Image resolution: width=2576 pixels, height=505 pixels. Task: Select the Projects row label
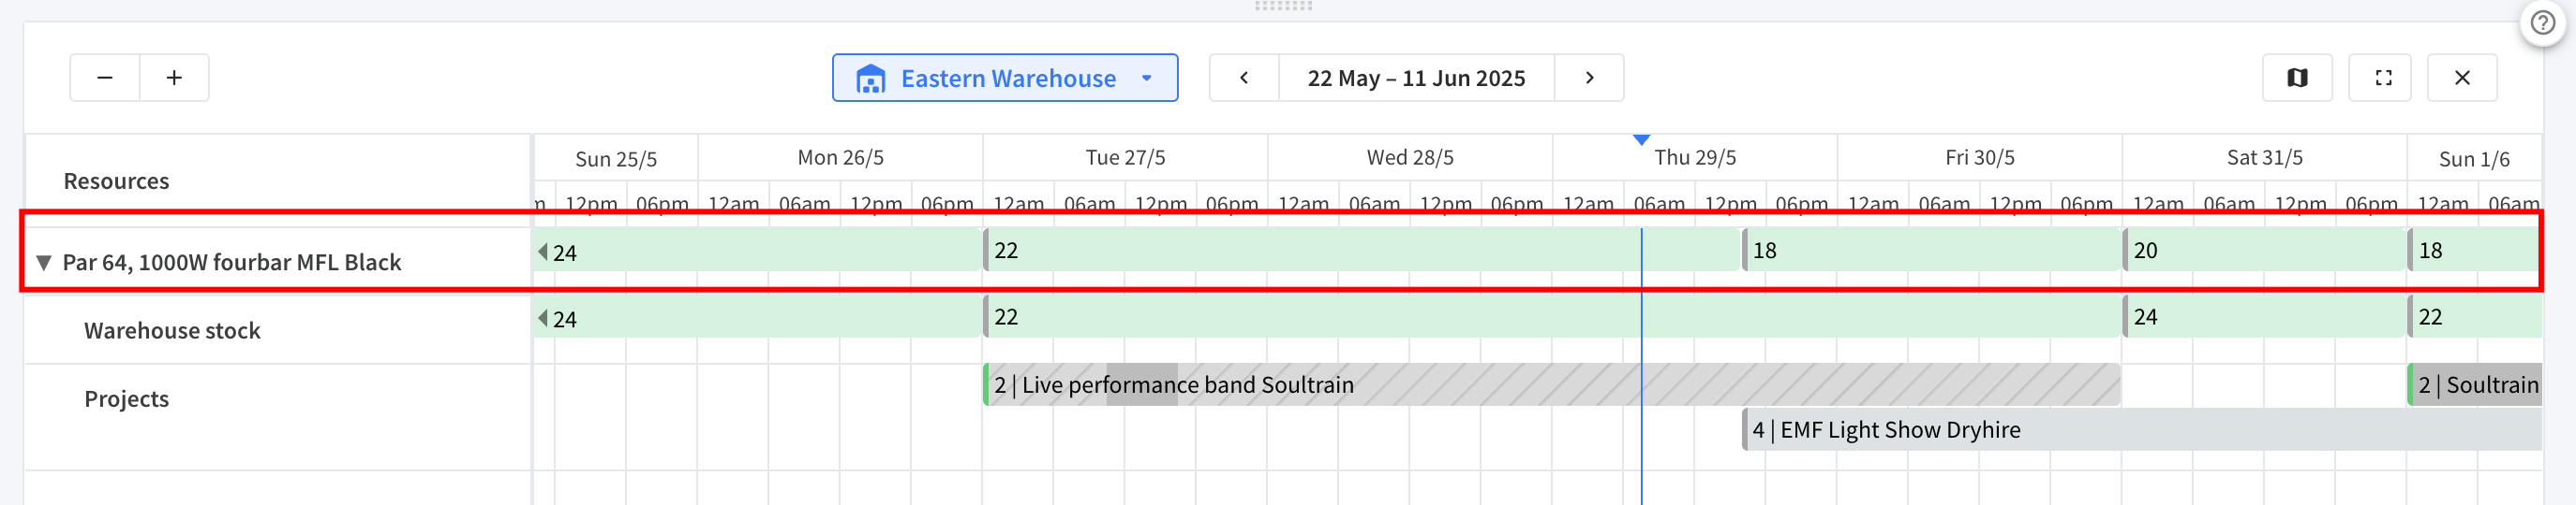point(127,399)
